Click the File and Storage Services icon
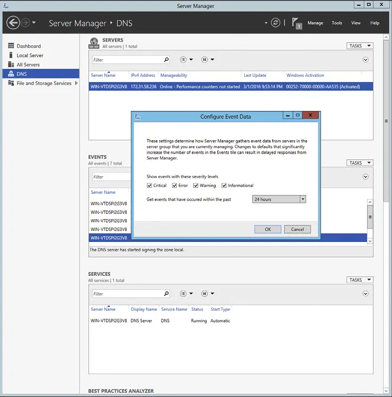Screen dimensions: 392x397 (x=11, y=83)
